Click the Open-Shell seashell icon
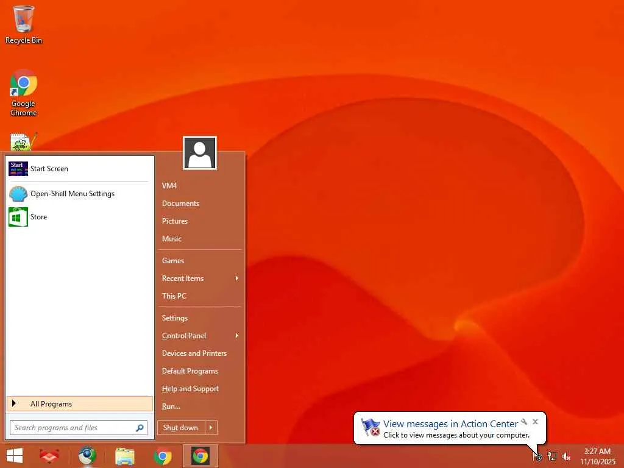The height and width of the screenshot is (468, 624). click(x=18, y=194)
